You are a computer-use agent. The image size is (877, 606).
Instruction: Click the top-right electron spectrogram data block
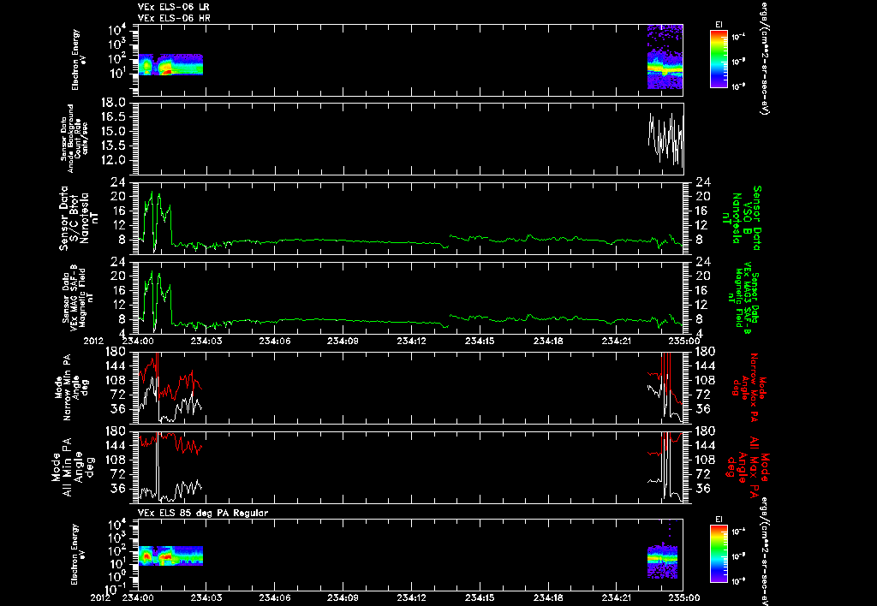click(665, 57)
